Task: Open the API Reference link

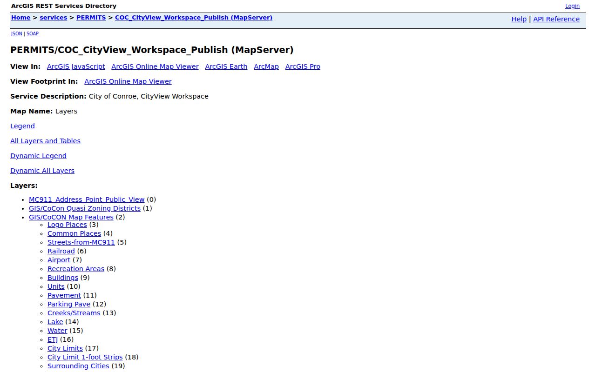Action: 556,19
